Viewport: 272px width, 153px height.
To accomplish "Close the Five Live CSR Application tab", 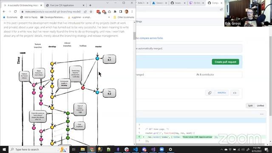I will 83,6.
